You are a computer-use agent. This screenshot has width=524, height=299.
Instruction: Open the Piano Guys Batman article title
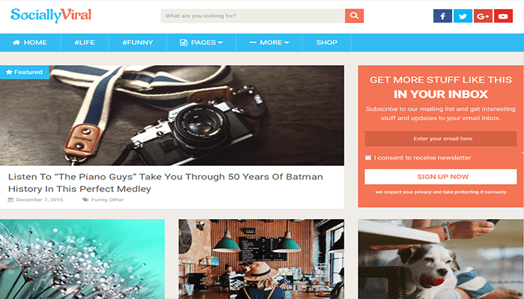point(165,182)
